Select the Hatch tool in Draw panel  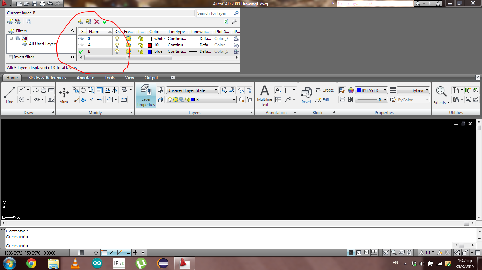click(x=51, y=100)
